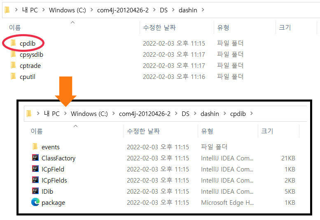This screenshot has height=220, width=320.
Task: Click the 5KB size of IDib
Action: coord(290,192)
